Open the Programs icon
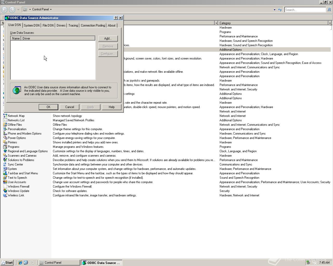The height and width of the screenshot is (266, 333). [5, 147]
